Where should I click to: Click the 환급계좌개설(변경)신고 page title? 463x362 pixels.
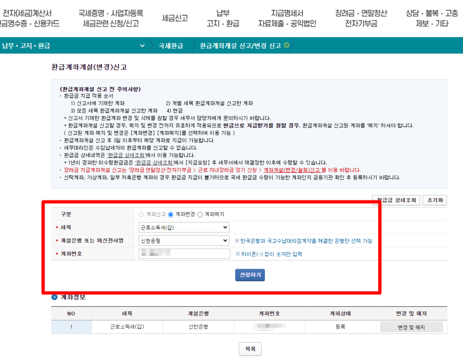[x=89, y=67]
